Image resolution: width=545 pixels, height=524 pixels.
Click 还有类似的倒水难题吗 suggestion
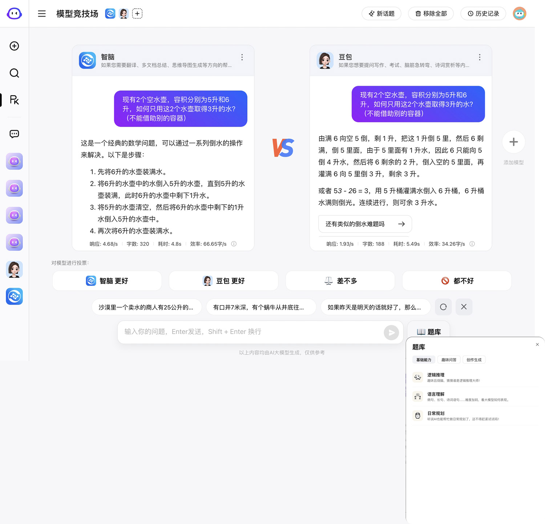365,224
